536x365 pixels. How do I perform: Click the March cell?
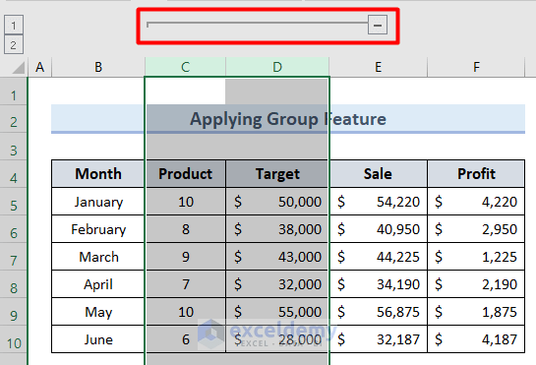click(x=98, y=257)
